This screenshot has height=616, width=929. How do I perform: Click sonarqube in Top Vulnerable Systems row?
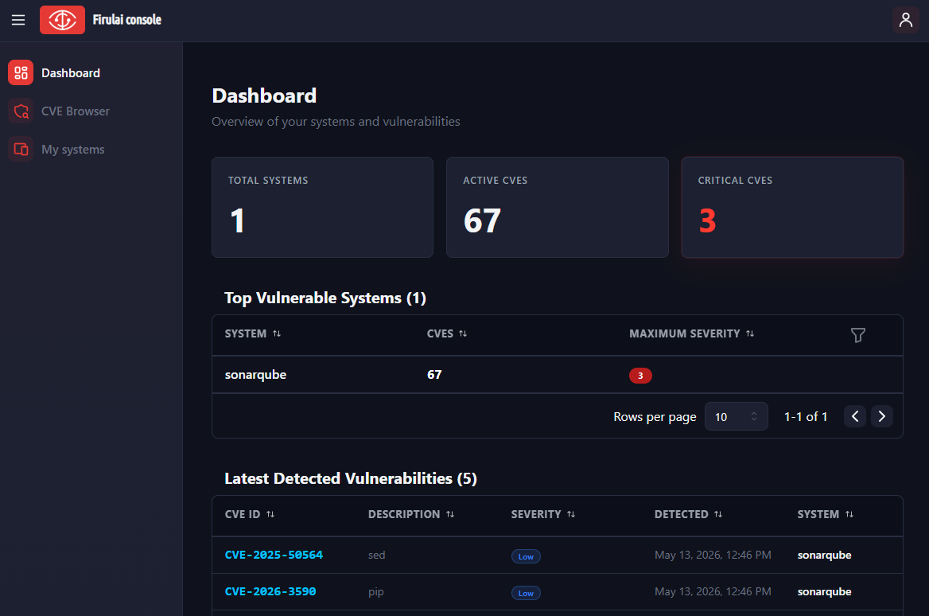[255, 375]
